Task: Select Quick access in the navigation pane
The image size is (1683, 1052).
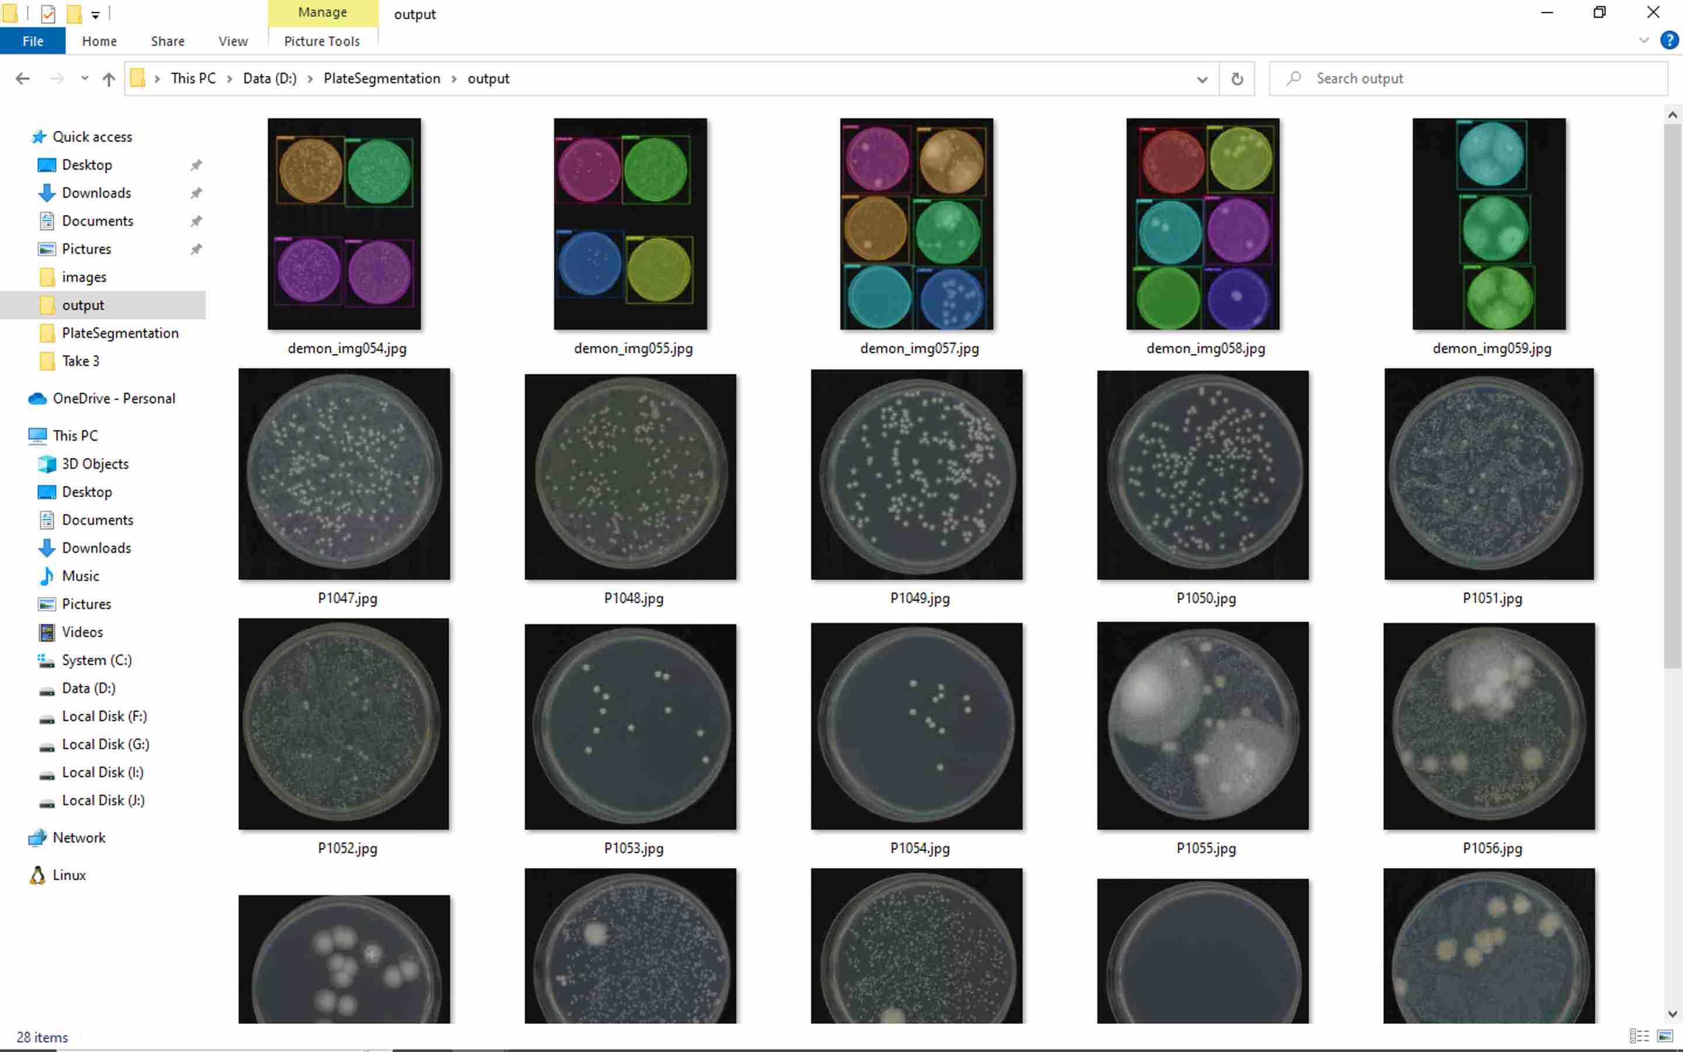Action: click(x=92, y=137)
